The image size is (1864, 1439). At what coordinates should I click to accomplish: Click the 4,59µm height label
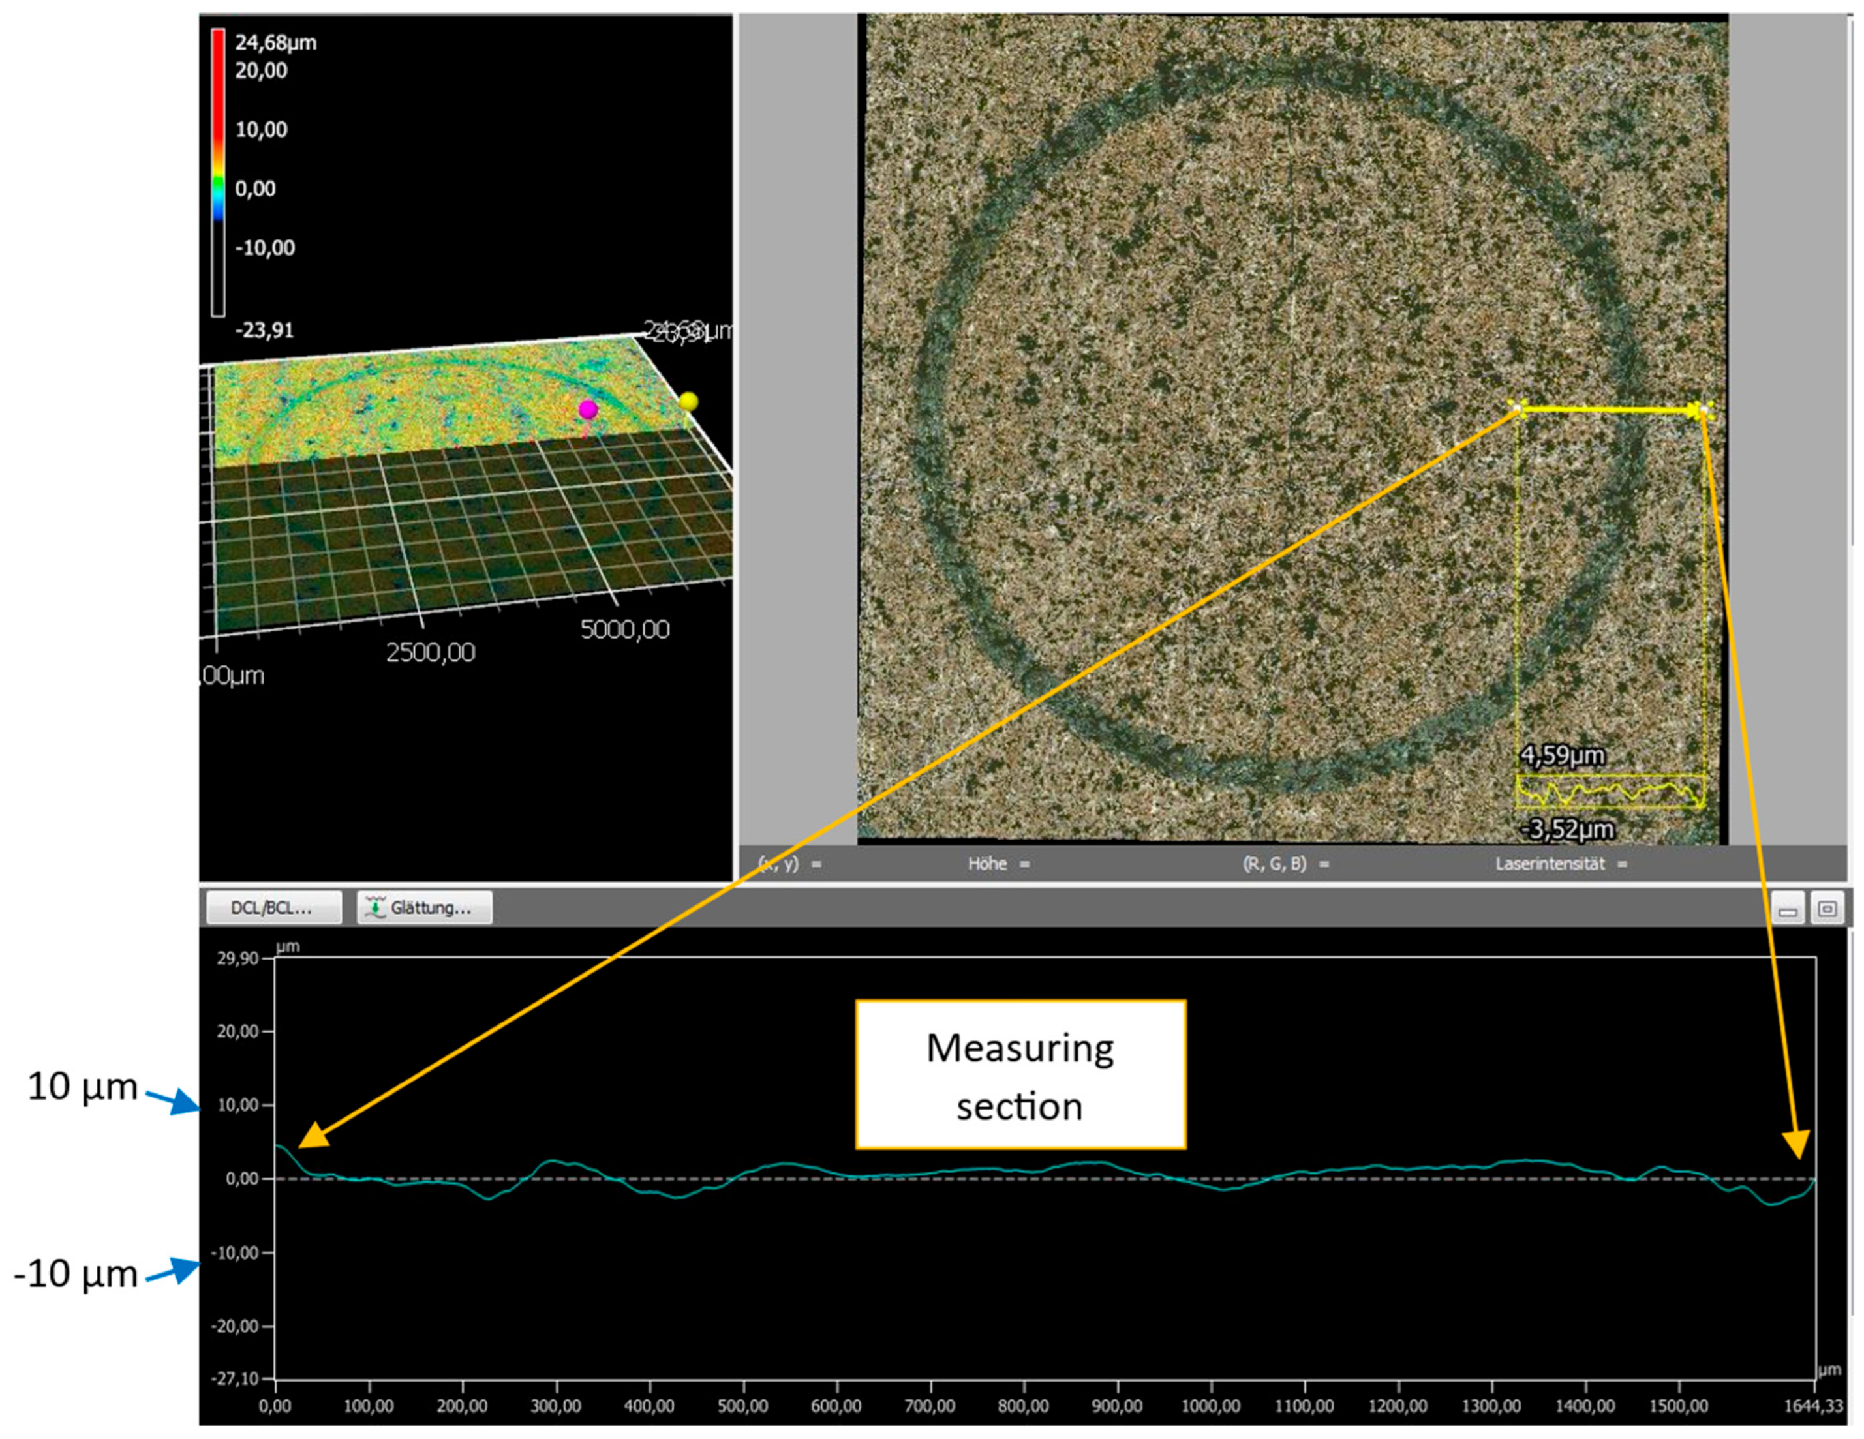tap(1561, 755)
